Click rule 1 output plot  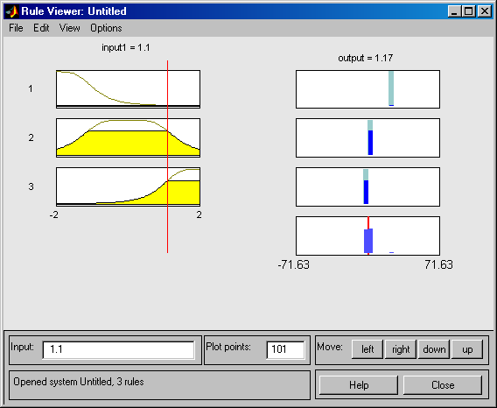368,89
